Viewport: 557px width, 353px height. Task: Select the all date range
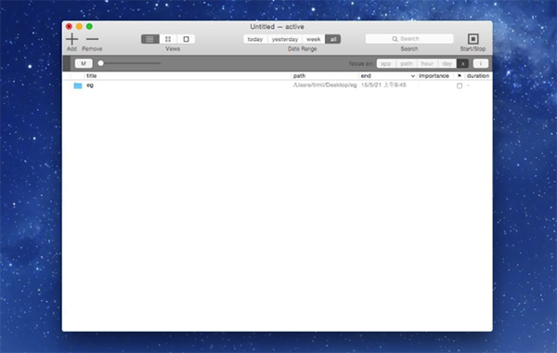point(333,39)
